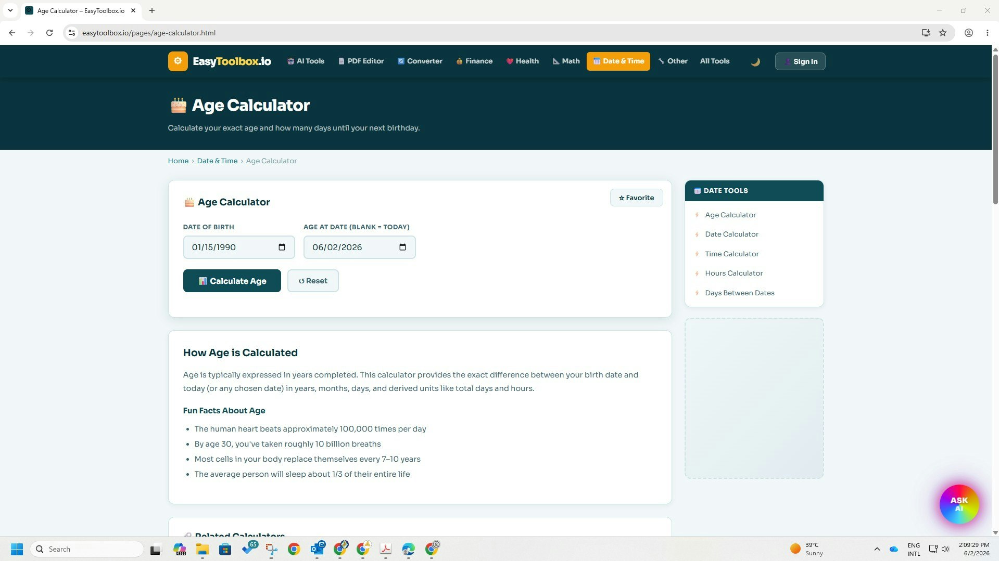Open Task View icon on taskbar
This screenshot has height=561, width=999.
[155, 549]
